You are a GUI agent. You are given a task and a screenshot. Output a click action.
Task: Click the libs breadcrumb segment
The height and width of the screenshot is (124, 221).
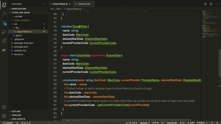point(58,9)
